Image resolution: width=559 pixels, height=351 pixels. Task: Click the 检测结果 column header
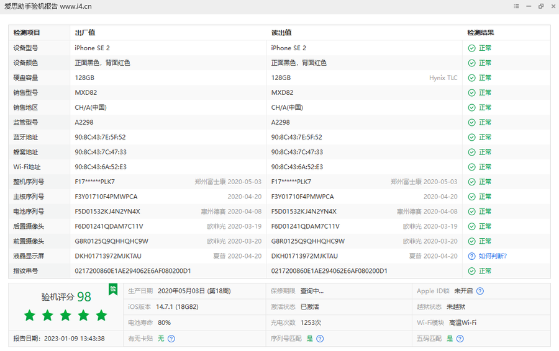481,33
